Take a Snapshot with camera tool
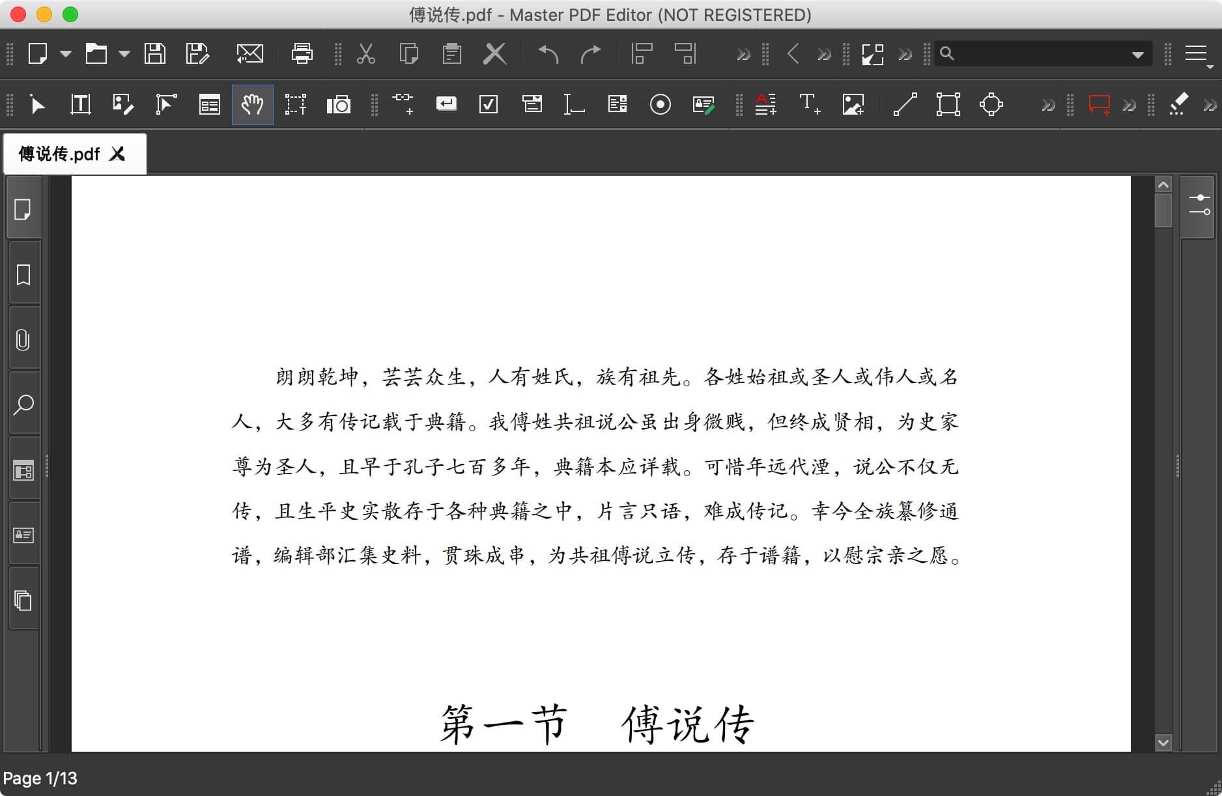The height and width of the screenshot is (796, 1222). pyautogui.click(x=339, y=104)
